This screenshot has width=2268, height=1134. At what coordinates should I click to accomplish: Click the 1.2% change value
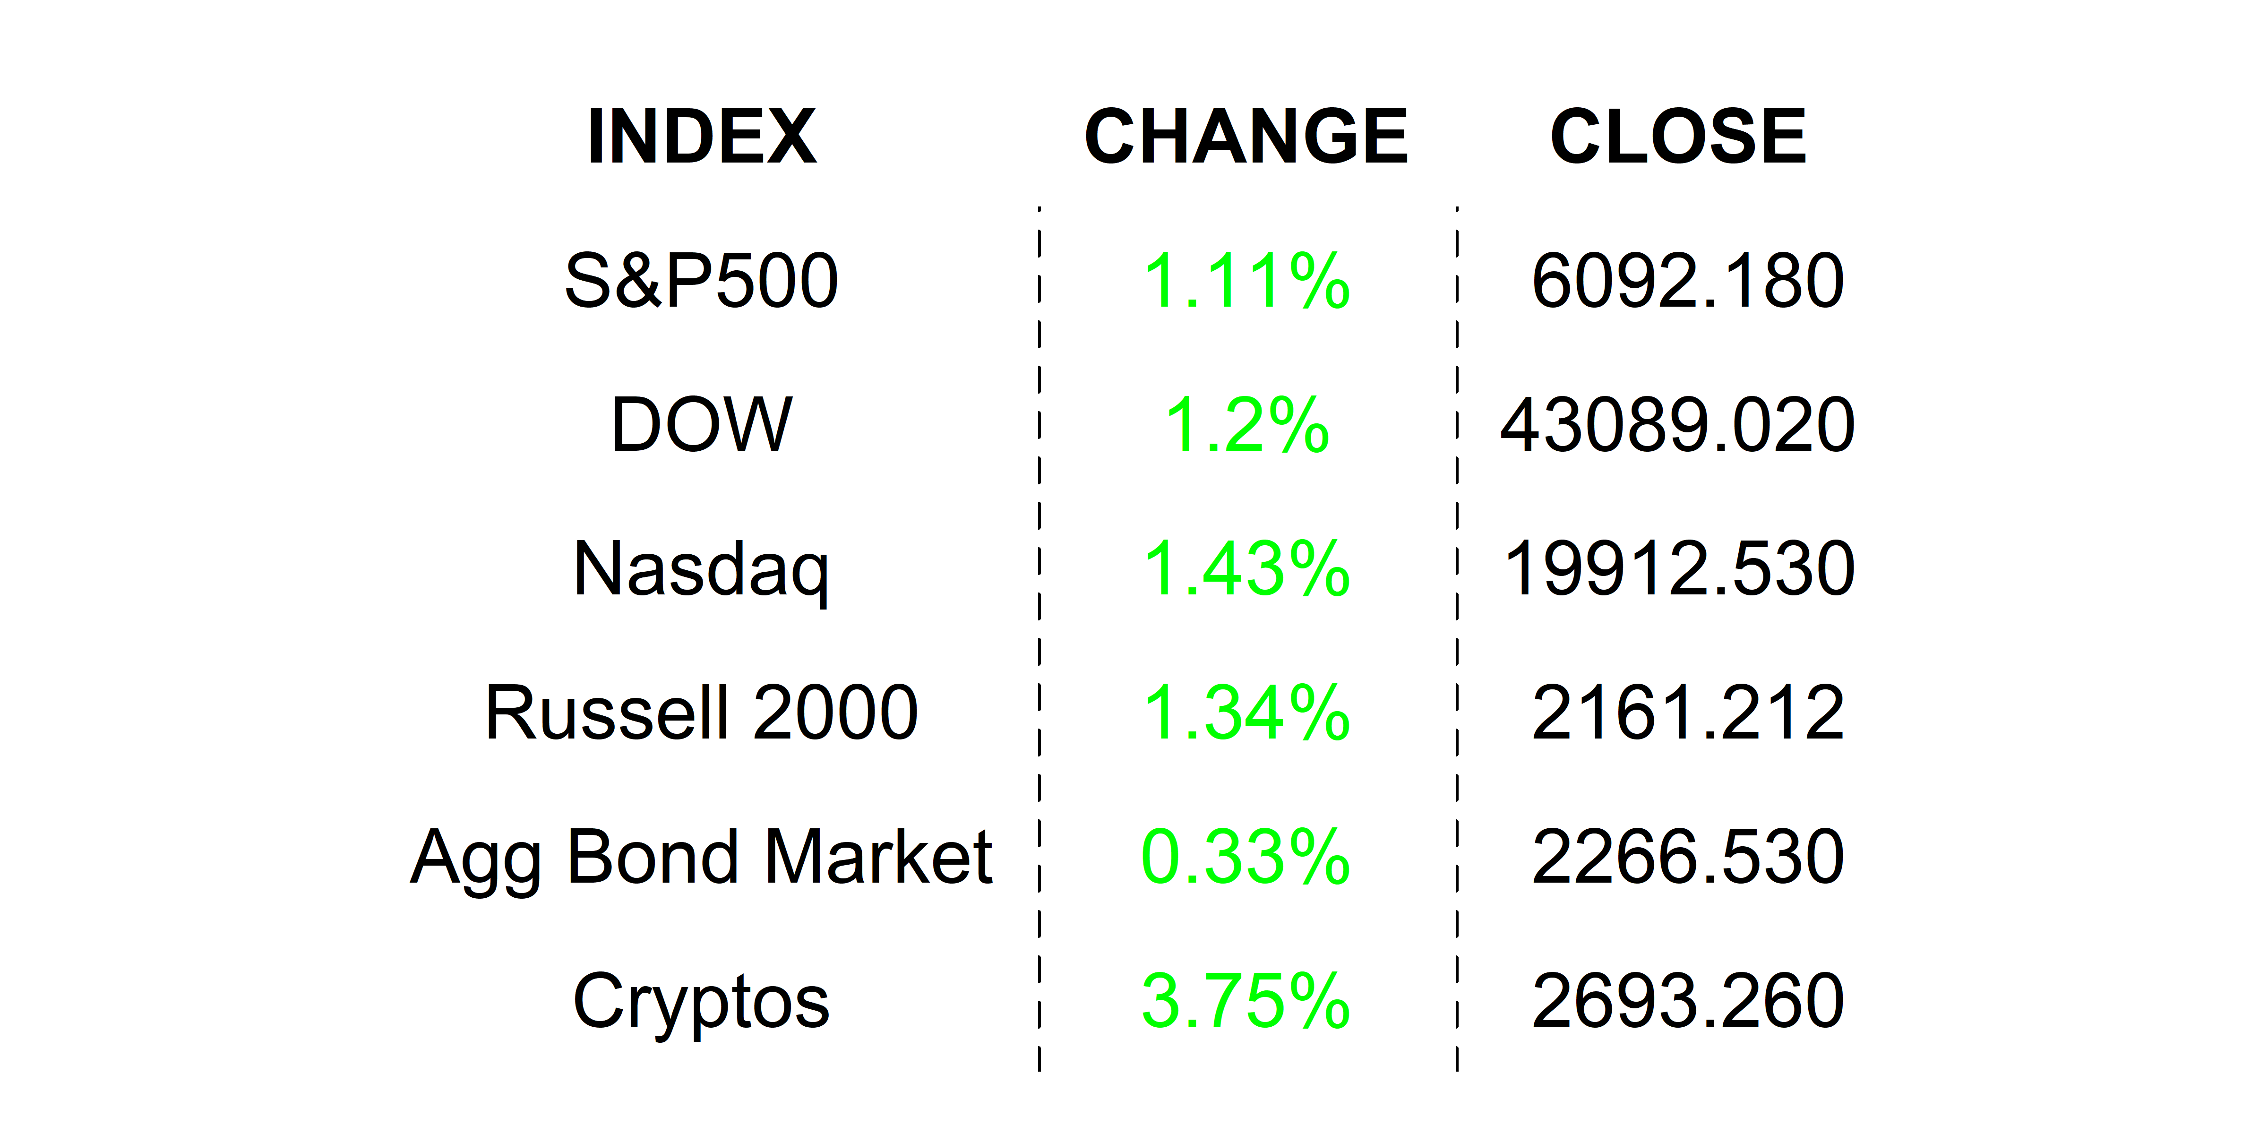pyautogui.click(x=1246, y=425)
